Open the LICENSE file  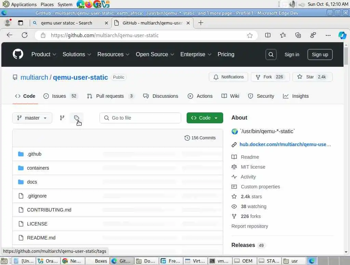(x=37, y=224)
